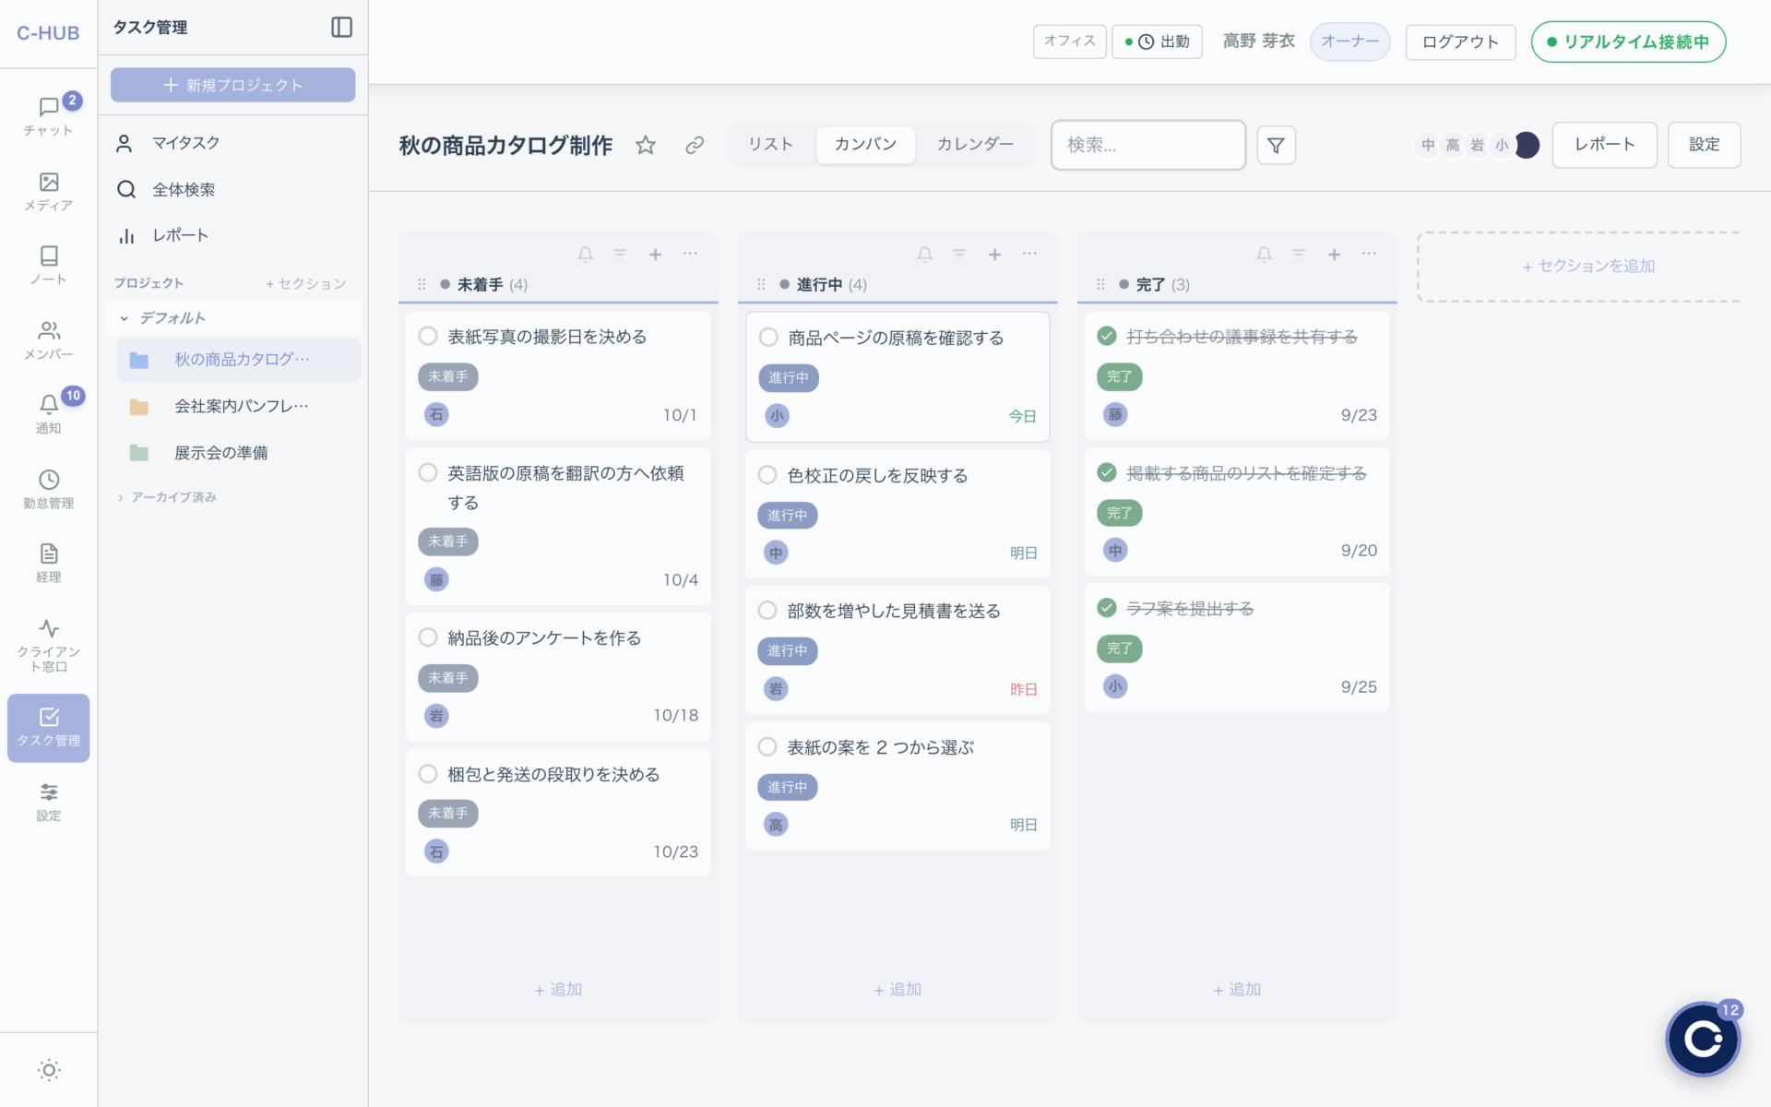Check off 色校正の戻しを反映する
The image size is (1771, 1107).
(767, 474)
